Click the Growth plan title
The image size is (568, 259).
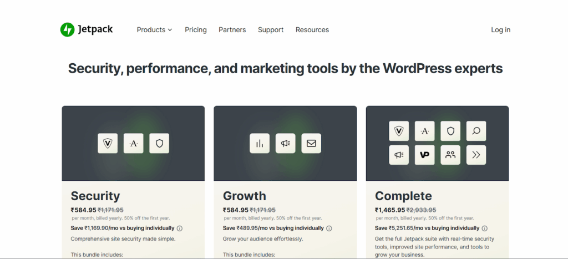click(245, 196)
